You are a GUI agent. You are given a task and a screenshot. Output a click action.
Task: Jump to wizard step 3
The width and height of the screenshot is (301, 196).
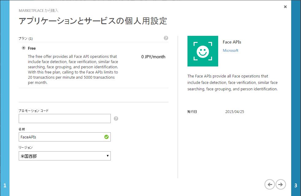(296, 185)
